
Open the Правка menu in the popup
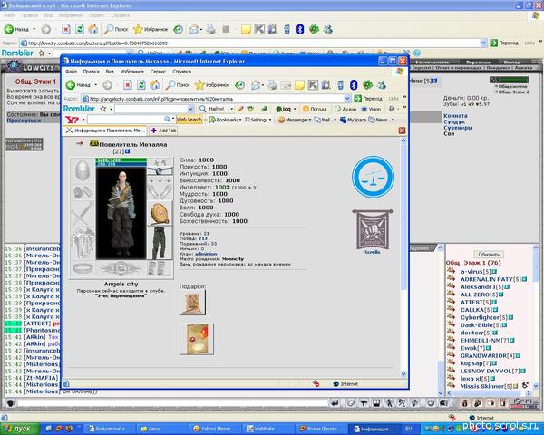click(x=92, y=72)
